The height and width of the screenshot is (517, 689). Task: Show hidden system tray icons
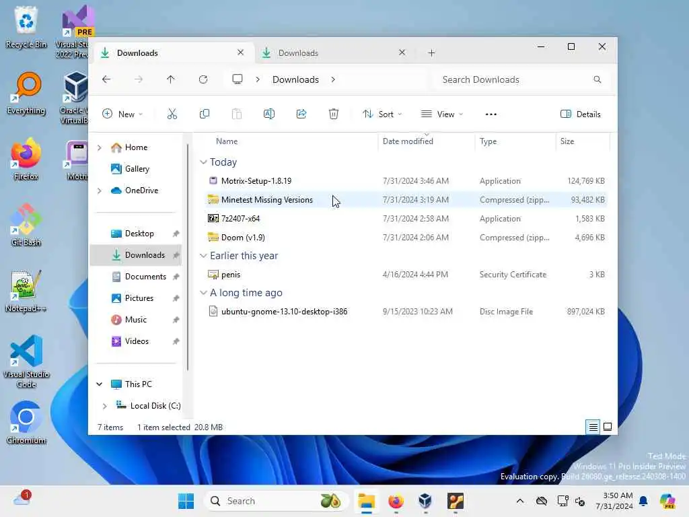point(520,501)
